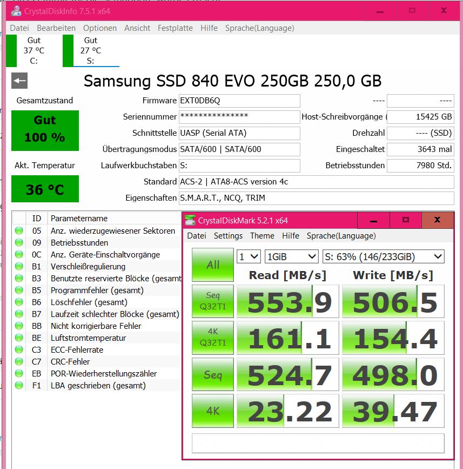463x469 pixels.
Task: Click the Gut 100 % health status box
Action: [x=45, y=130]
